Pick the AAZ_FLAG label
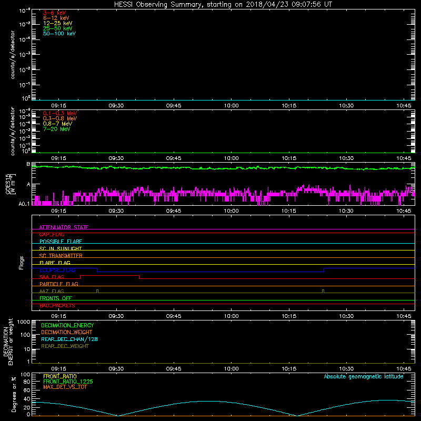421x421 pixels. 52,291
